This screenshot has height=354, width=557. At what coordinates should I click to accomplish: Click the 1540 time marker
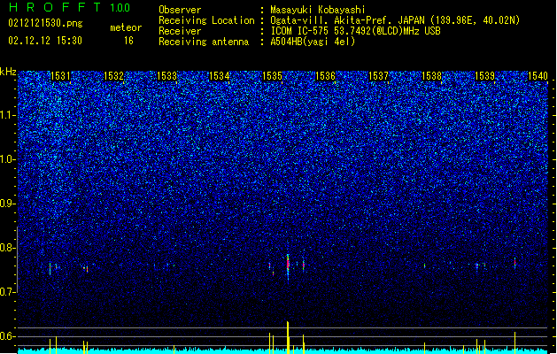538,76
